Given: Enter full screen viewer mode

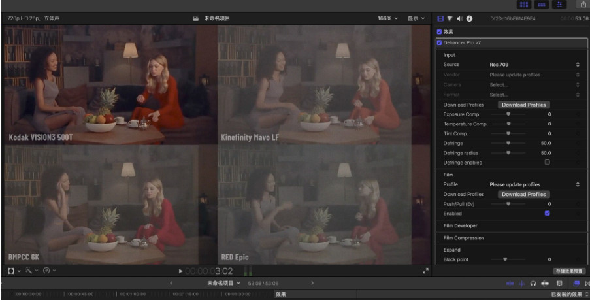Looking at the screenshot, I should click(x=425, y=271).
